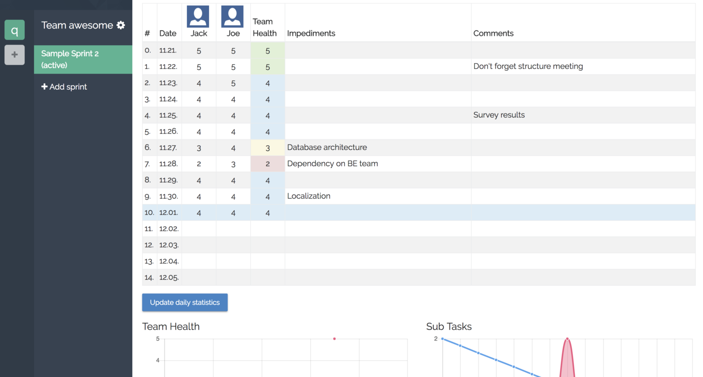This screenshot has width=703, height=377.
Task: Select the 11.22. date cell
Action: point(169,67)
